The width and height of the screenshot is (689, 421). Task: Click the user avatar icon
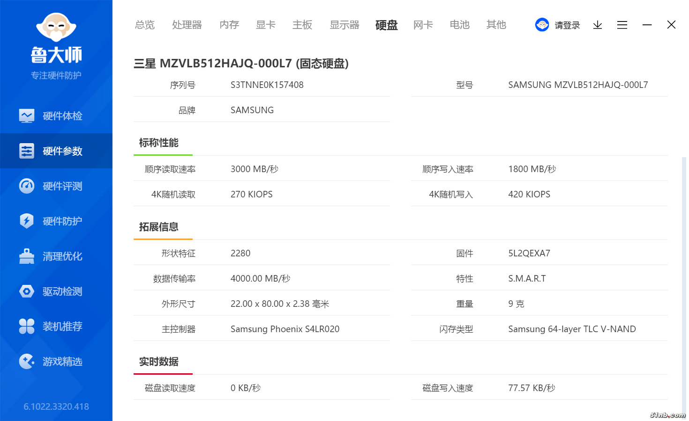[542, 25]
